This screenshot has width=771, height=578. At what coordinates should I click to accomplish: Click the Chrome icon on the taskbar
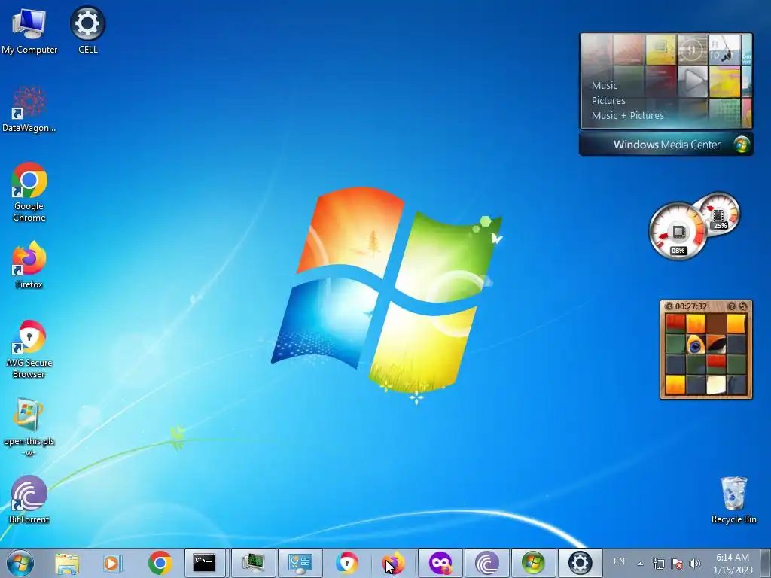[160, 563]
